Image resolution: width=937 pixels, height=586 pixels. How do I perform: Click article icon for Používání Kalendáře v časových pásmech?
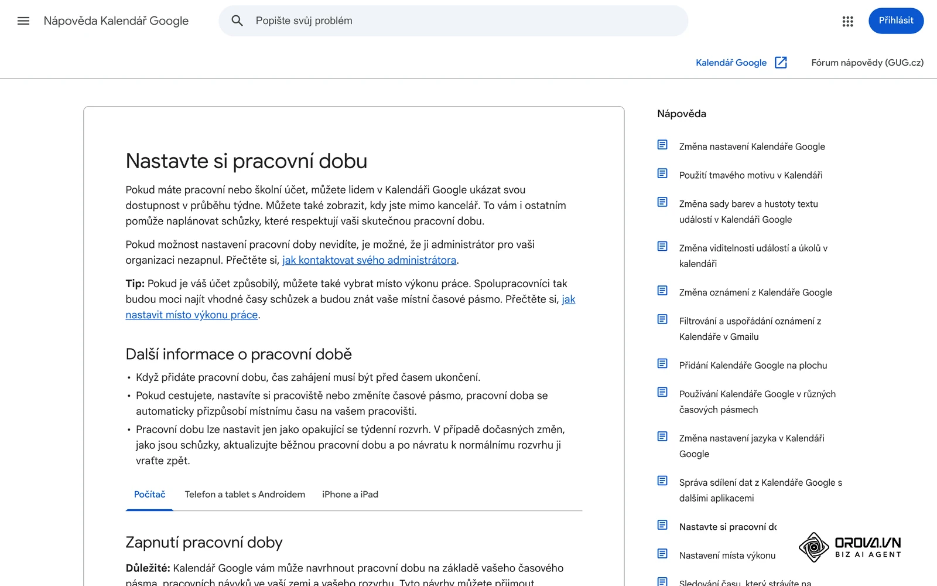click(662, 392)
